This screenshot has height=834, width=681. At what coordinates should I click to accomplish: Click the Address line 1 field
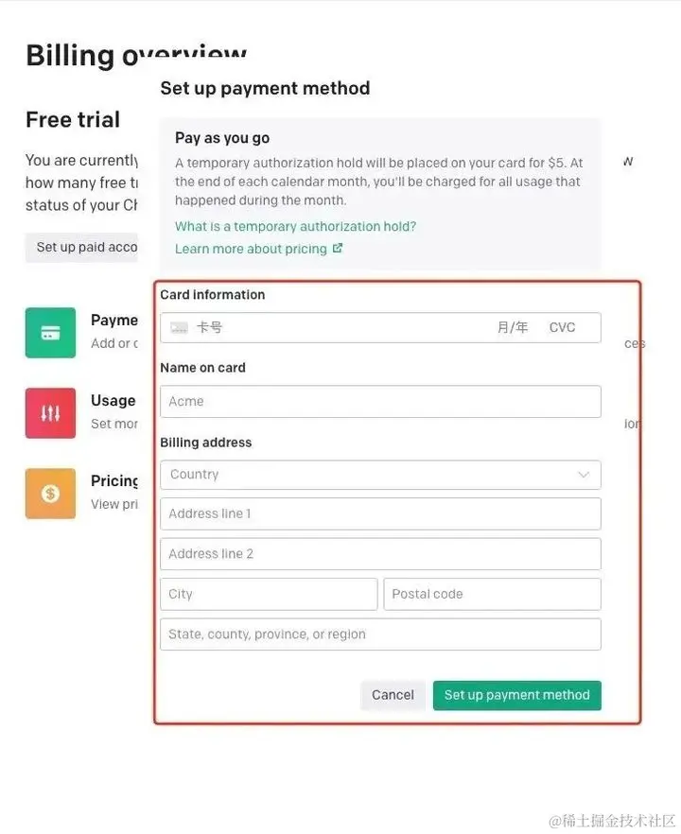tap(380, 513)
